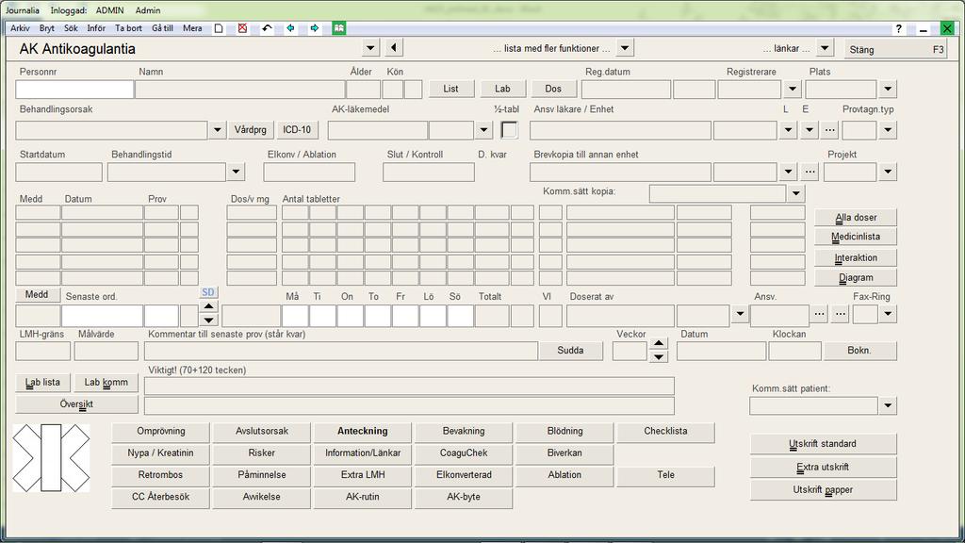
Task: Expand the Projekt dropdown
Action: (888, 172)
